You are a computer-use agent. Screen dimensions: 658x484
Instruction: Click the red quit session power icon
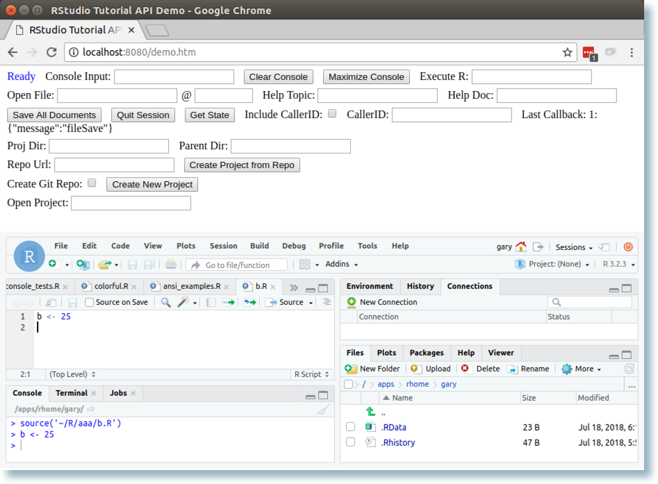pos(628,247)
